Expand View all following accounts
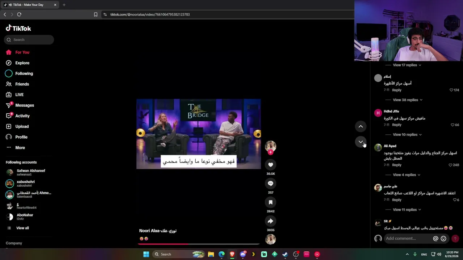The image size is (463, 260). click(22, 228)
